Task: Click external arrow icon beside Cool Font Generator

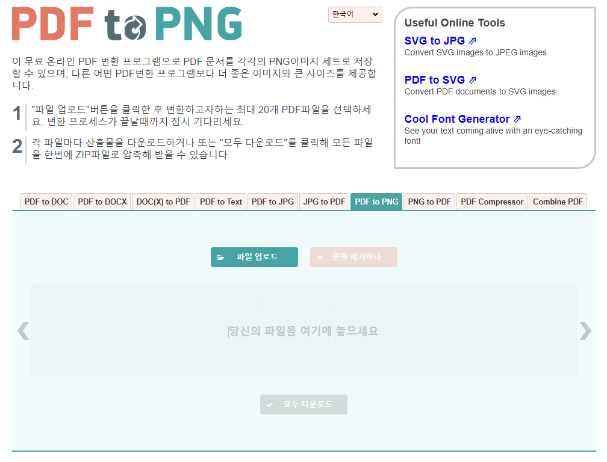Action: click(517, 119)
